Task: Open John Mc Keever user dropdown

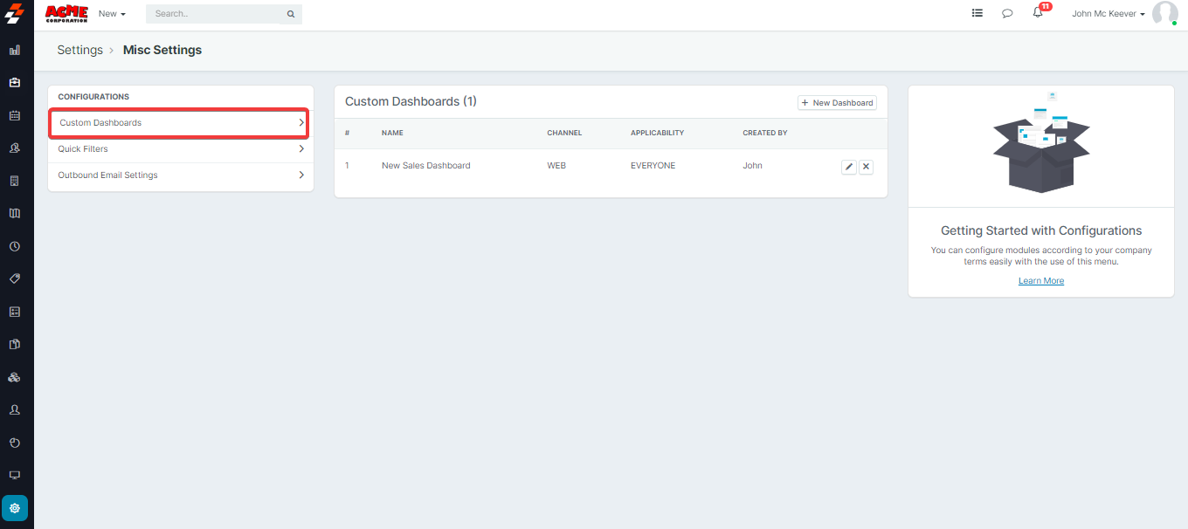Action: (x=1108, y=14)
